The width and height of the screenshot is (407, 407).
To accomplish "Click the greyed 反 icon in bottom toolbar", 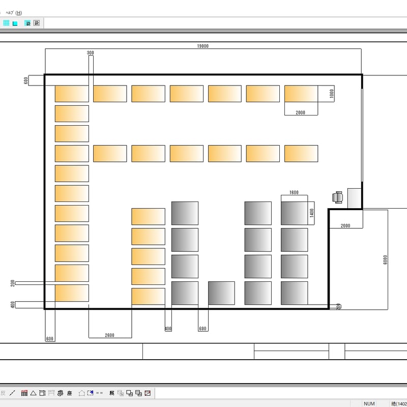I will (3, 393).
